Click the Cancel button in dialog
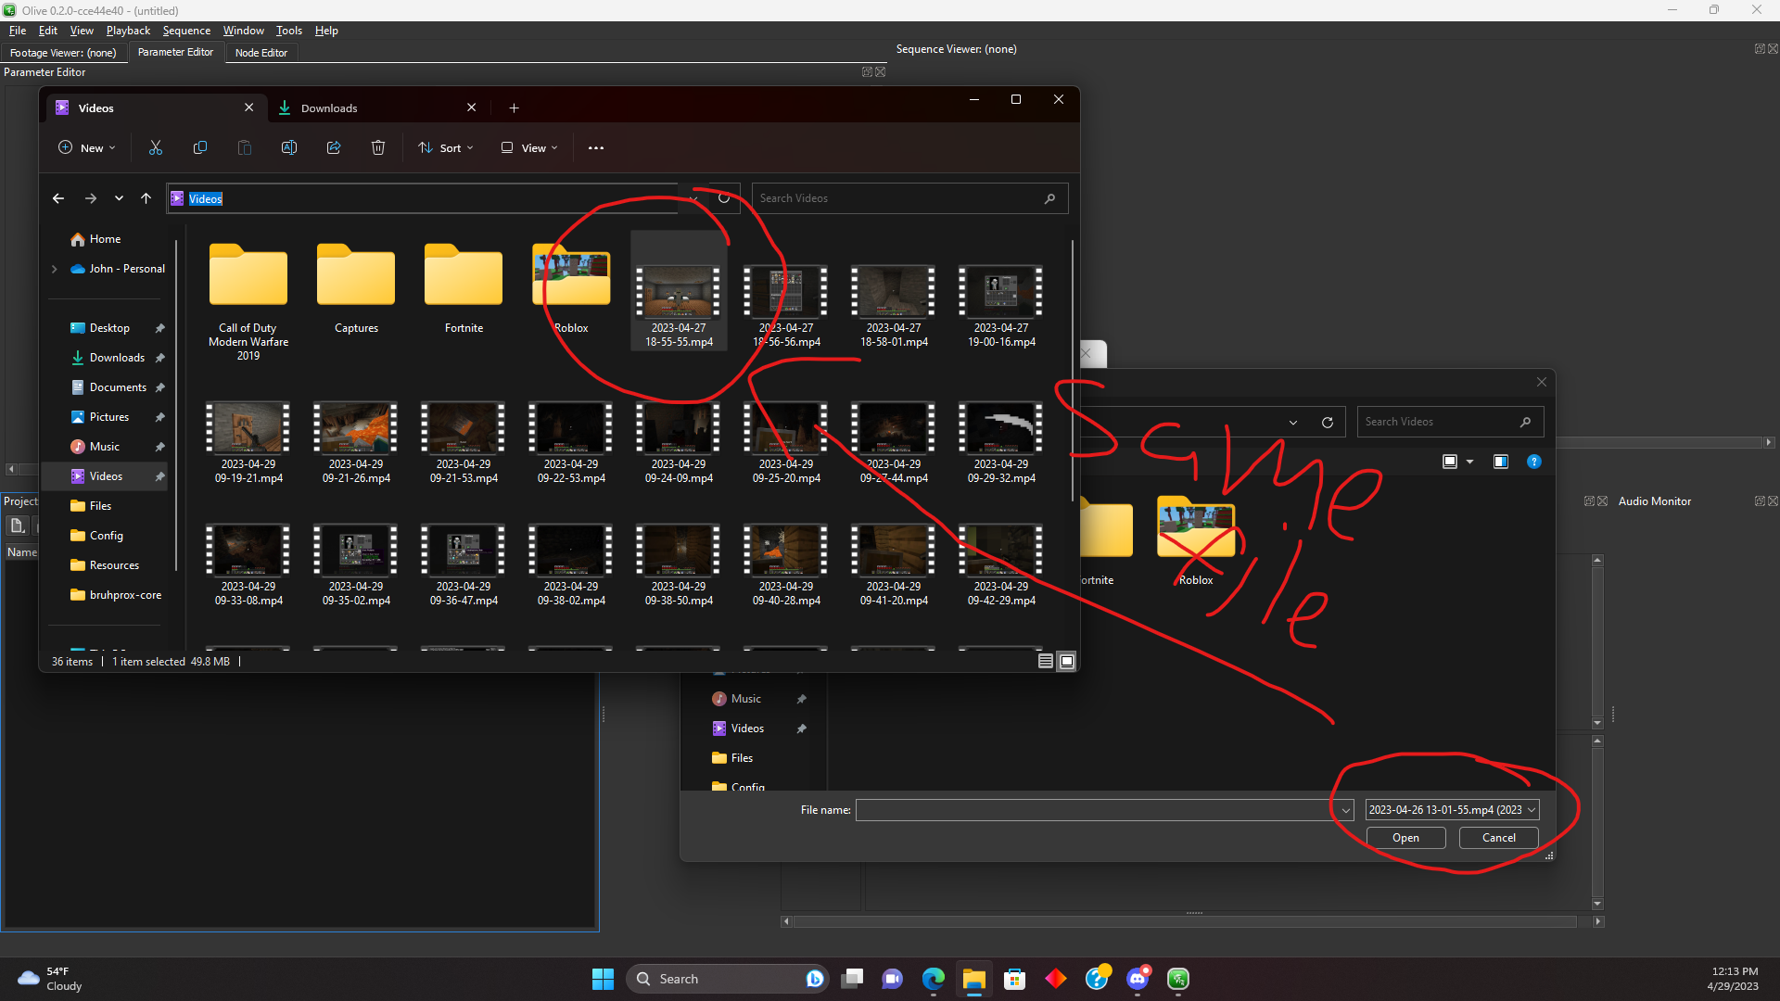The width and height of the screenshot is (1780, 1001). click(1498, 838)
